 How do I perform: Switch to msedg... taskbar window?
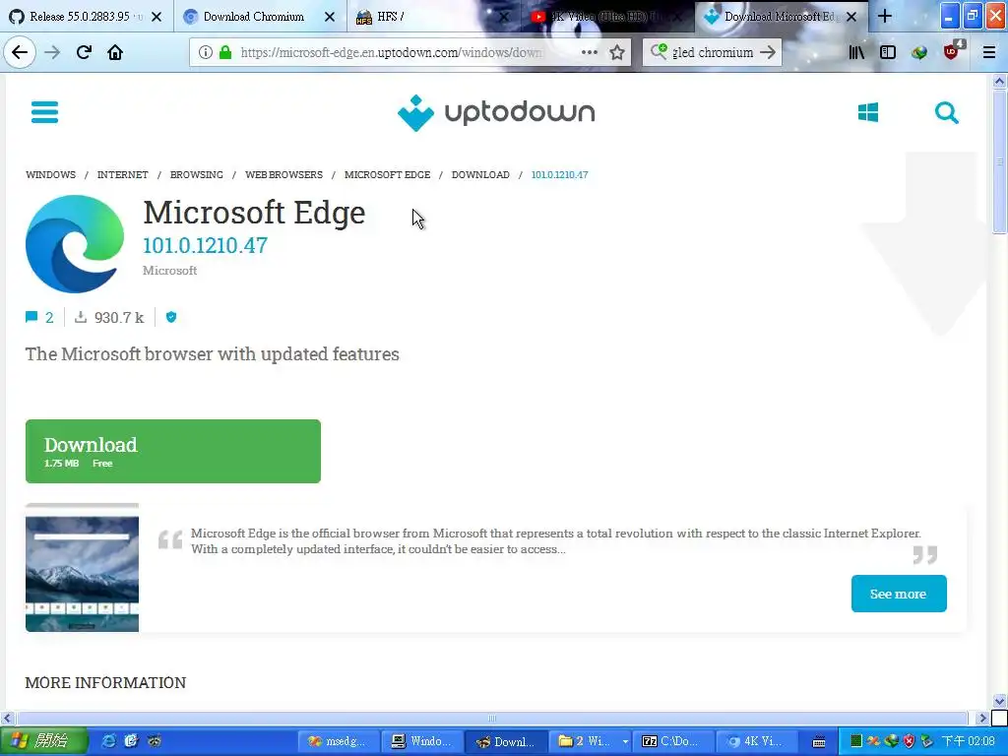[338, 741]
